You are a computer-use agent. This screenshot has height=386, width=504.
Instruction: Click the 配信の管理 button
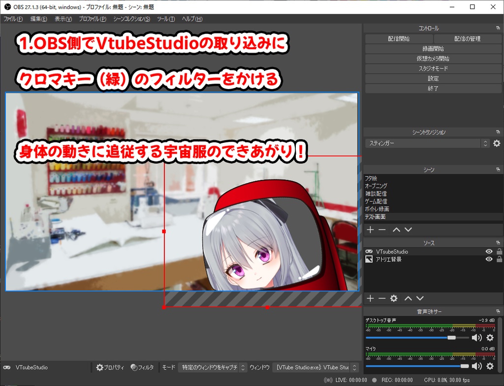pyautogui.click(x=468, y=38)
